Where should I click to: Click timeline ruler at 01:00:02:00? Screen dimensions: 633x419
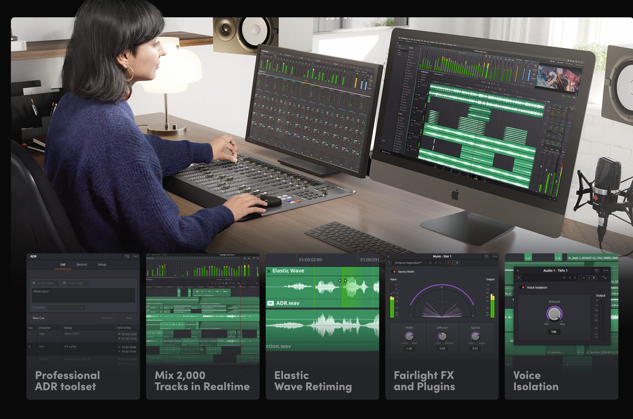(x=310, y=260)
